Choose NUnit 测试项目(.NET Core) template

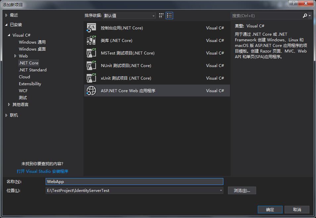coord(157,65)
